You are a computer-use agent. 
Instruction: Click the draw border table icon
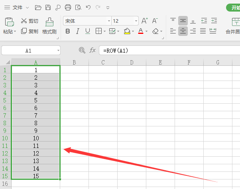point(112,31)
